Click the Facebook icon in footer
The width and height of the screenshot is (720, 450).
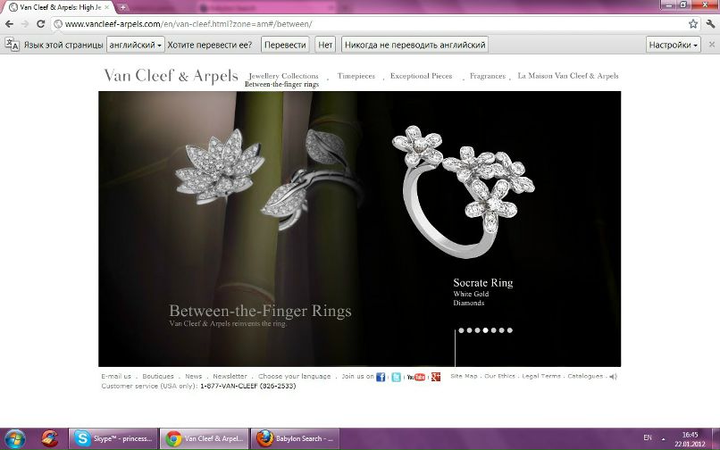[381, 377]
